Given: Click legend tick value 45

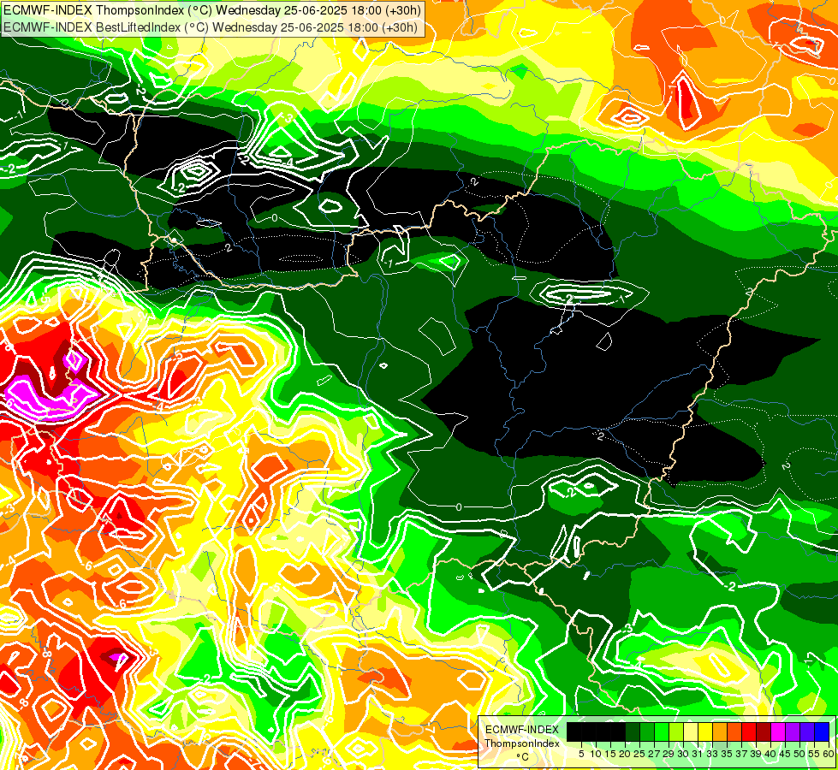Looking at the screenshot, I should (786, 754).
